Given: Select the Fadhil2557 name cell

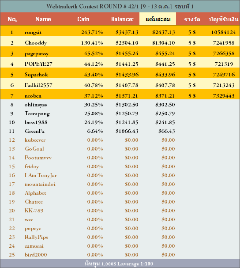Looking at the screenshot, I should pos(38,85).
